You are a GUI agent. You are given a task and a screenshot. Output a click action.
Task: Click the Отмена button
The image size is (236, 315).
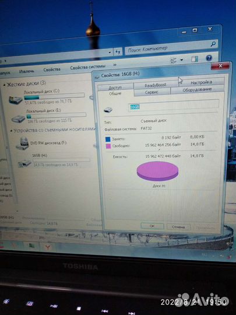(178, 227)
